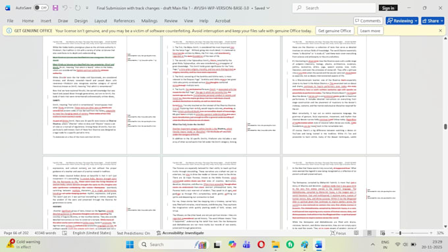448x252 pixels.
Task: Click the Word icon in taskbar
Action: [x=319, y=245]
